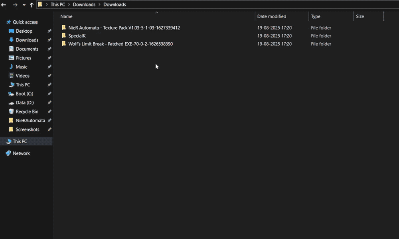Image resolution: width=399 pixels, height=239 pixels.
Task: Open Music in Quick access
Action: [x=22, y=67]
